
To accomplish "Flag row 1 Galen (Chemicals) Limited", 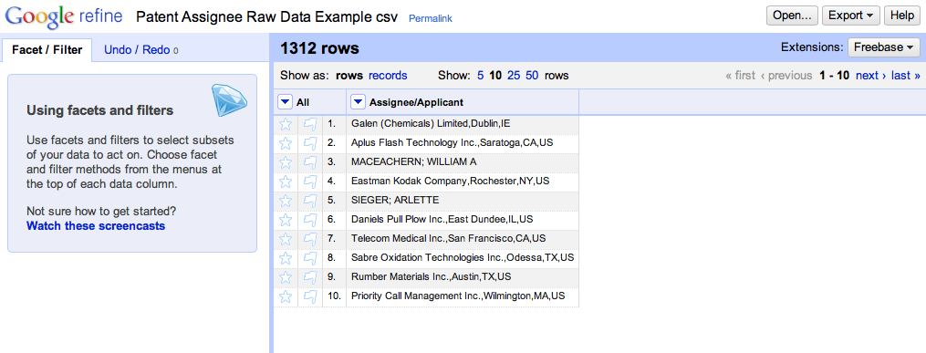I will [310, 124].
